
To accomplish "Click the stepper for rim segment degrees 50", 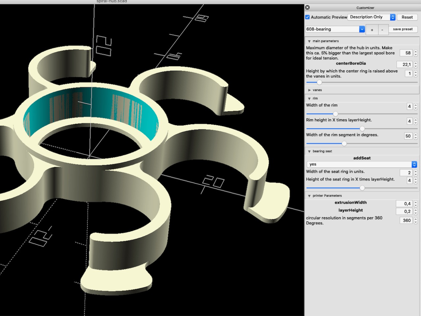I will pyautogui.click(x=415, y=136).
